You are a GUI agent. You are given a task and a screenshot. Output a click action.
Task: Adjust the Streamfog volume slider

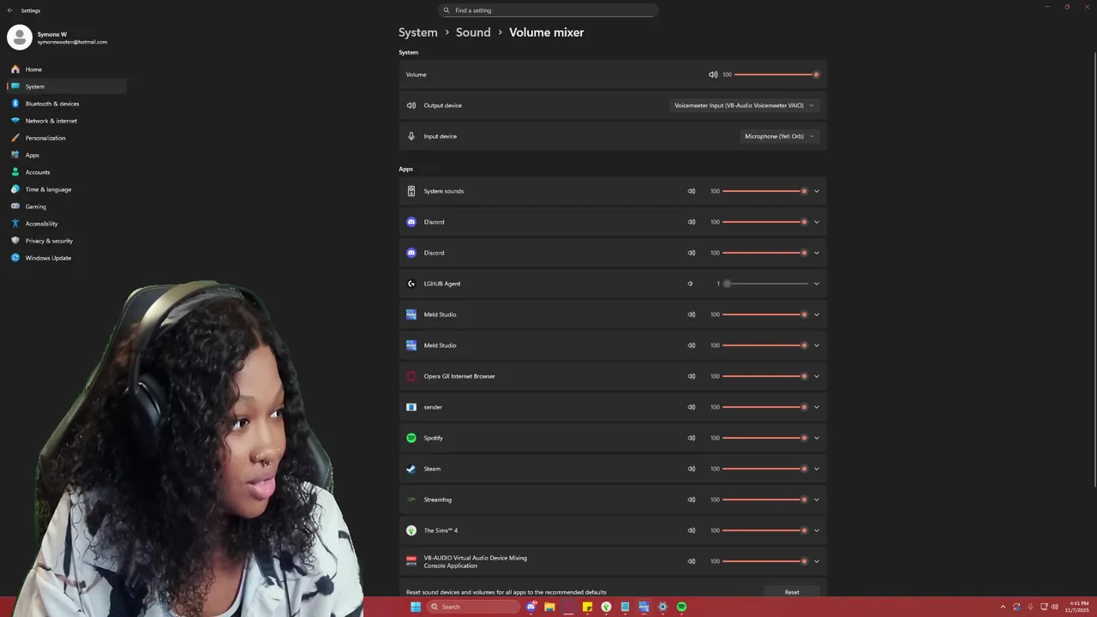tap(765, 500)
